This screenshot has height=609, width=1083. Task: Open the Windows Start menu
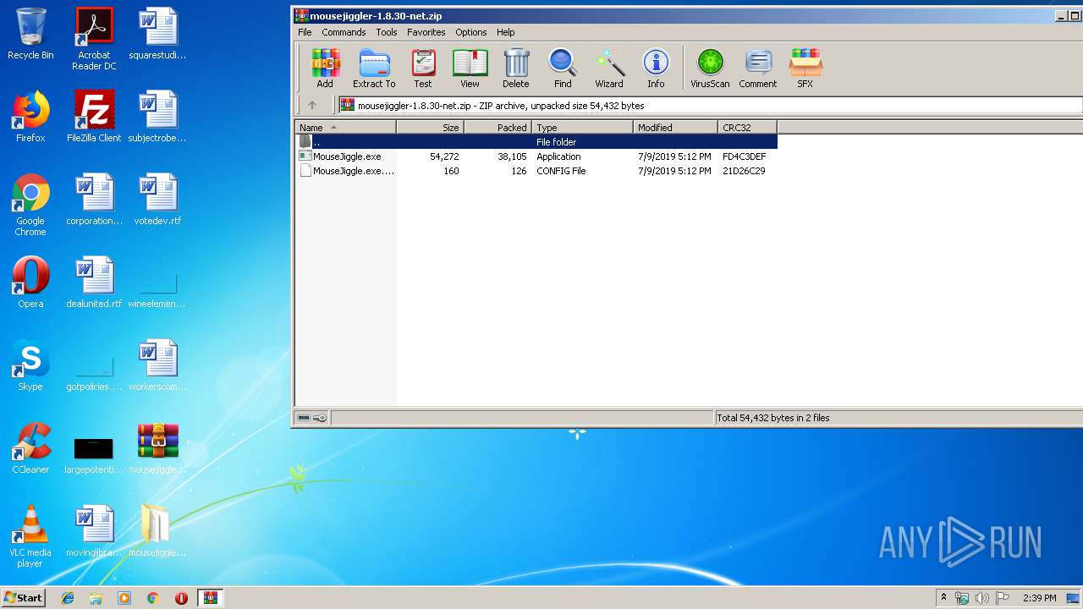(x=23, y=598)
